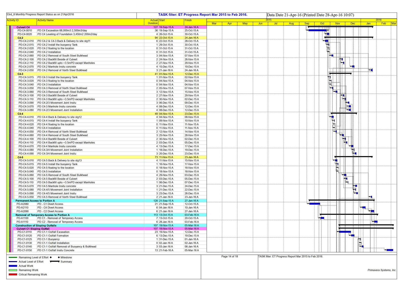Click the PD C4 Excavation blue Gantt bar
This screenshot has height=285, width=403.
tap(317, 30)
